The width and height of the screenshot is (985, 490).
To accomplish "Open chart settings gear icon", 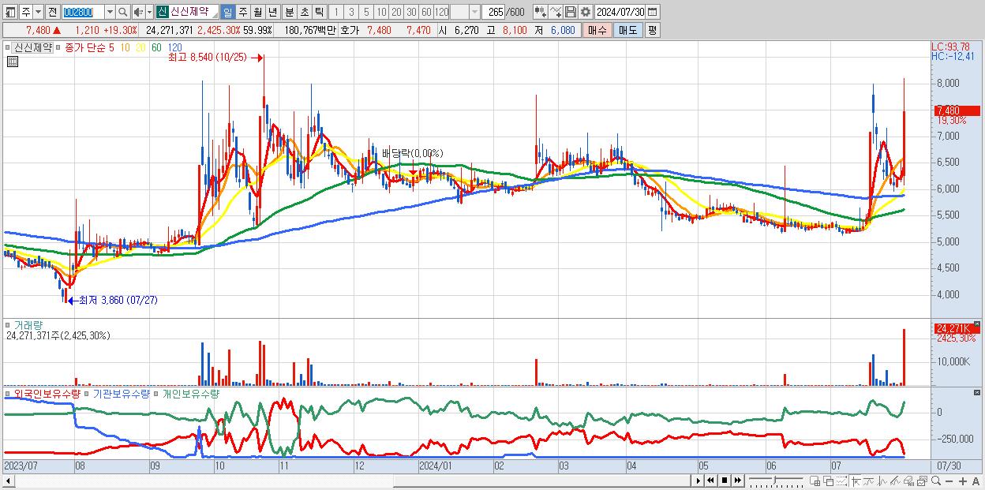I will (585, 12).
